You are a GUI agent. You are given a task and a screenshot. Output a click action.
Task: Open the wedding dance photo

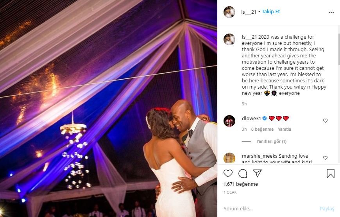(109, 108)
